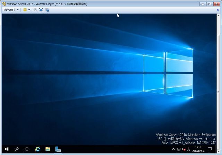Viewport: 222px width, 155px height.
Task: Open Task View on the taskbar
Action: coord(27,149)
